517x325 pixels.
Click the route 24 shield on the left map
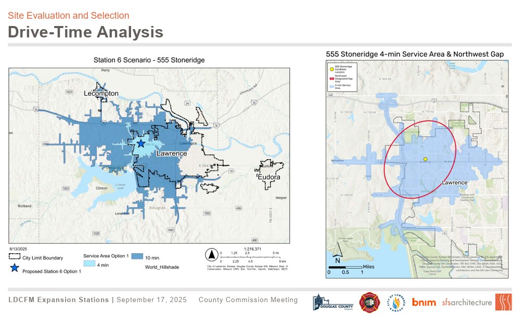187,103
